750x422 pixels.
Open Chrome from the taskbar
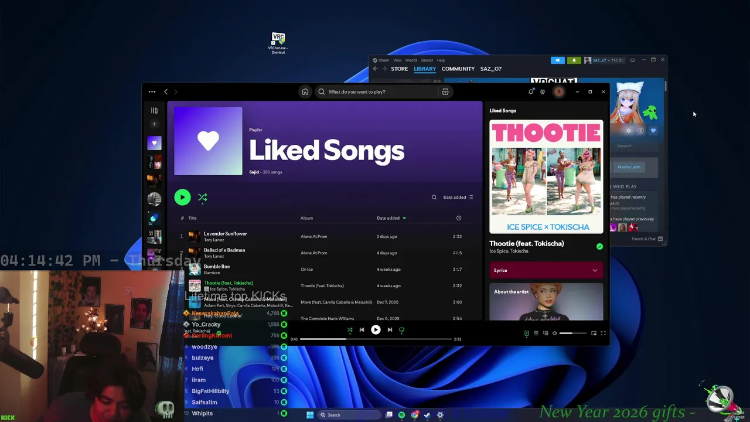click(414, 415)
